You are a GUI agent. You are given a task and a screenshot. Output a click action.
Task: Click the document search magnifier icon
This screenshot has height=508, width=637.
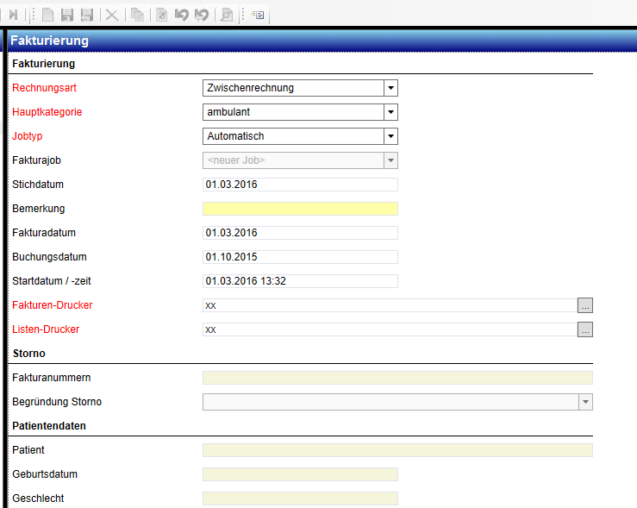pos(227,16)
